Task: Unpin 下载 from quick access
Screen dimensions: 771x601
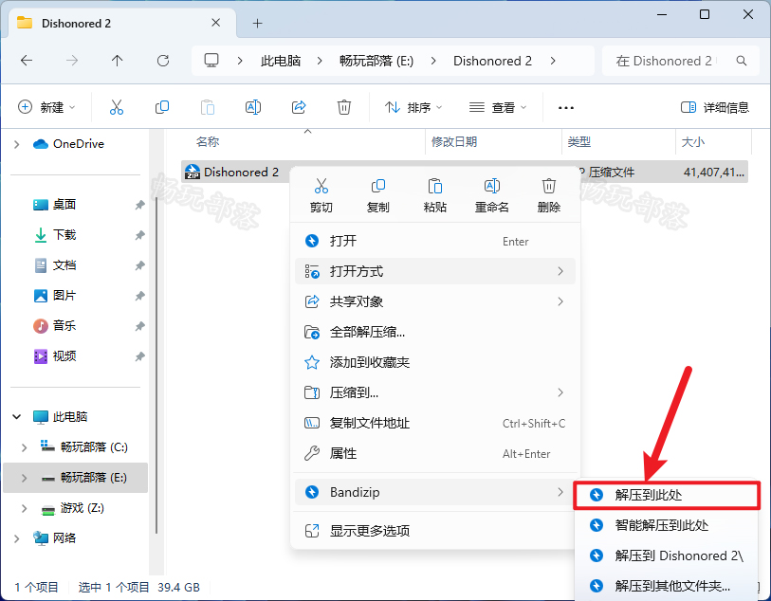Action: click(139, 235)
